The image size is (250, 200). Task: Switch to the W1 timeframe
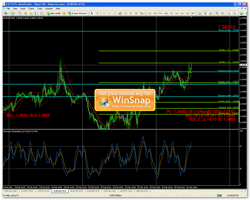(188, 14)
